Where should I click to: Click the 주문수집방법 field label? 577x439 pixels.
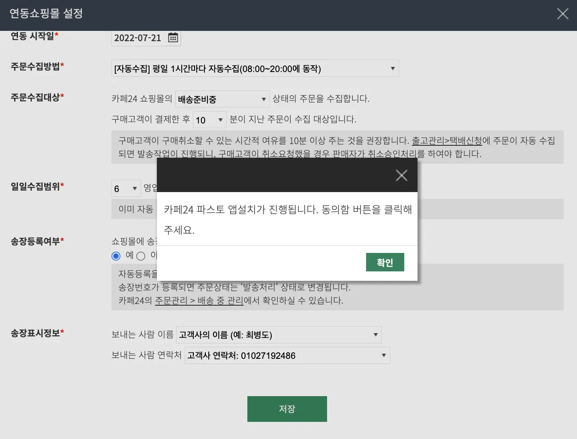tap(37, 66)
